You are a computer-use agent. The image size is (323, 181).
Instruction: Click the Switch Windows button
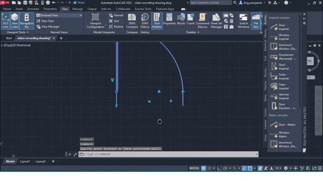point(243,21)
